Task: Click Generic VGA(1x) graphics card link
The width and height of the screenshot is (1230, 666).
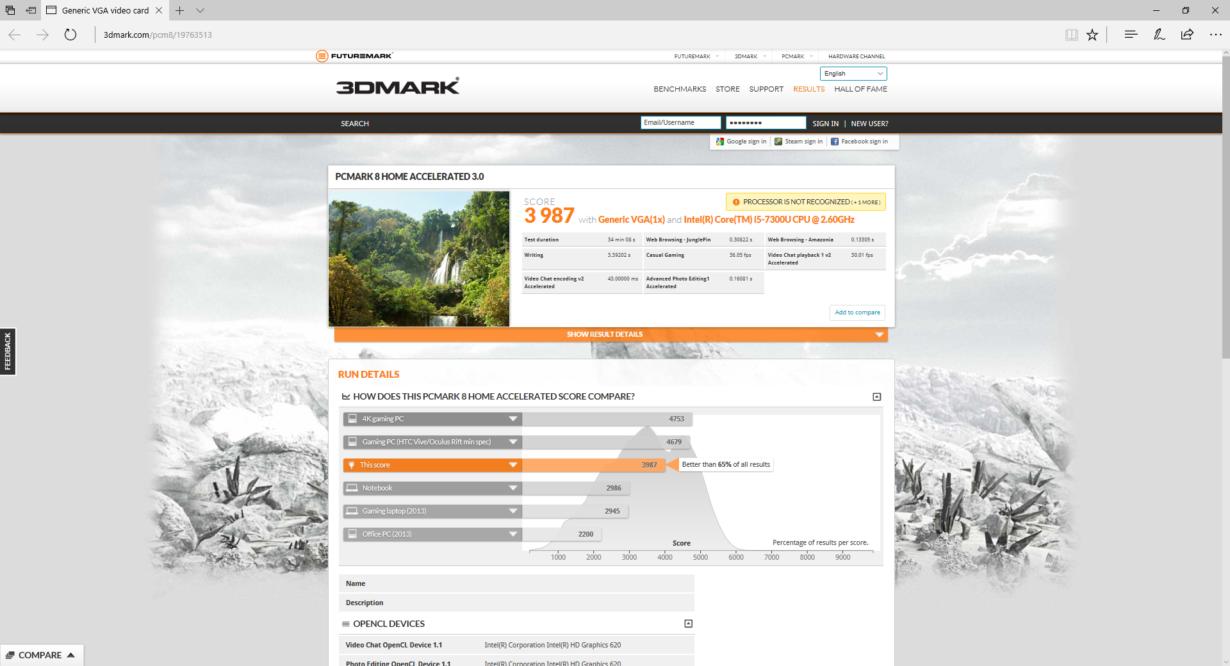Action: click(x=632, y=220)
